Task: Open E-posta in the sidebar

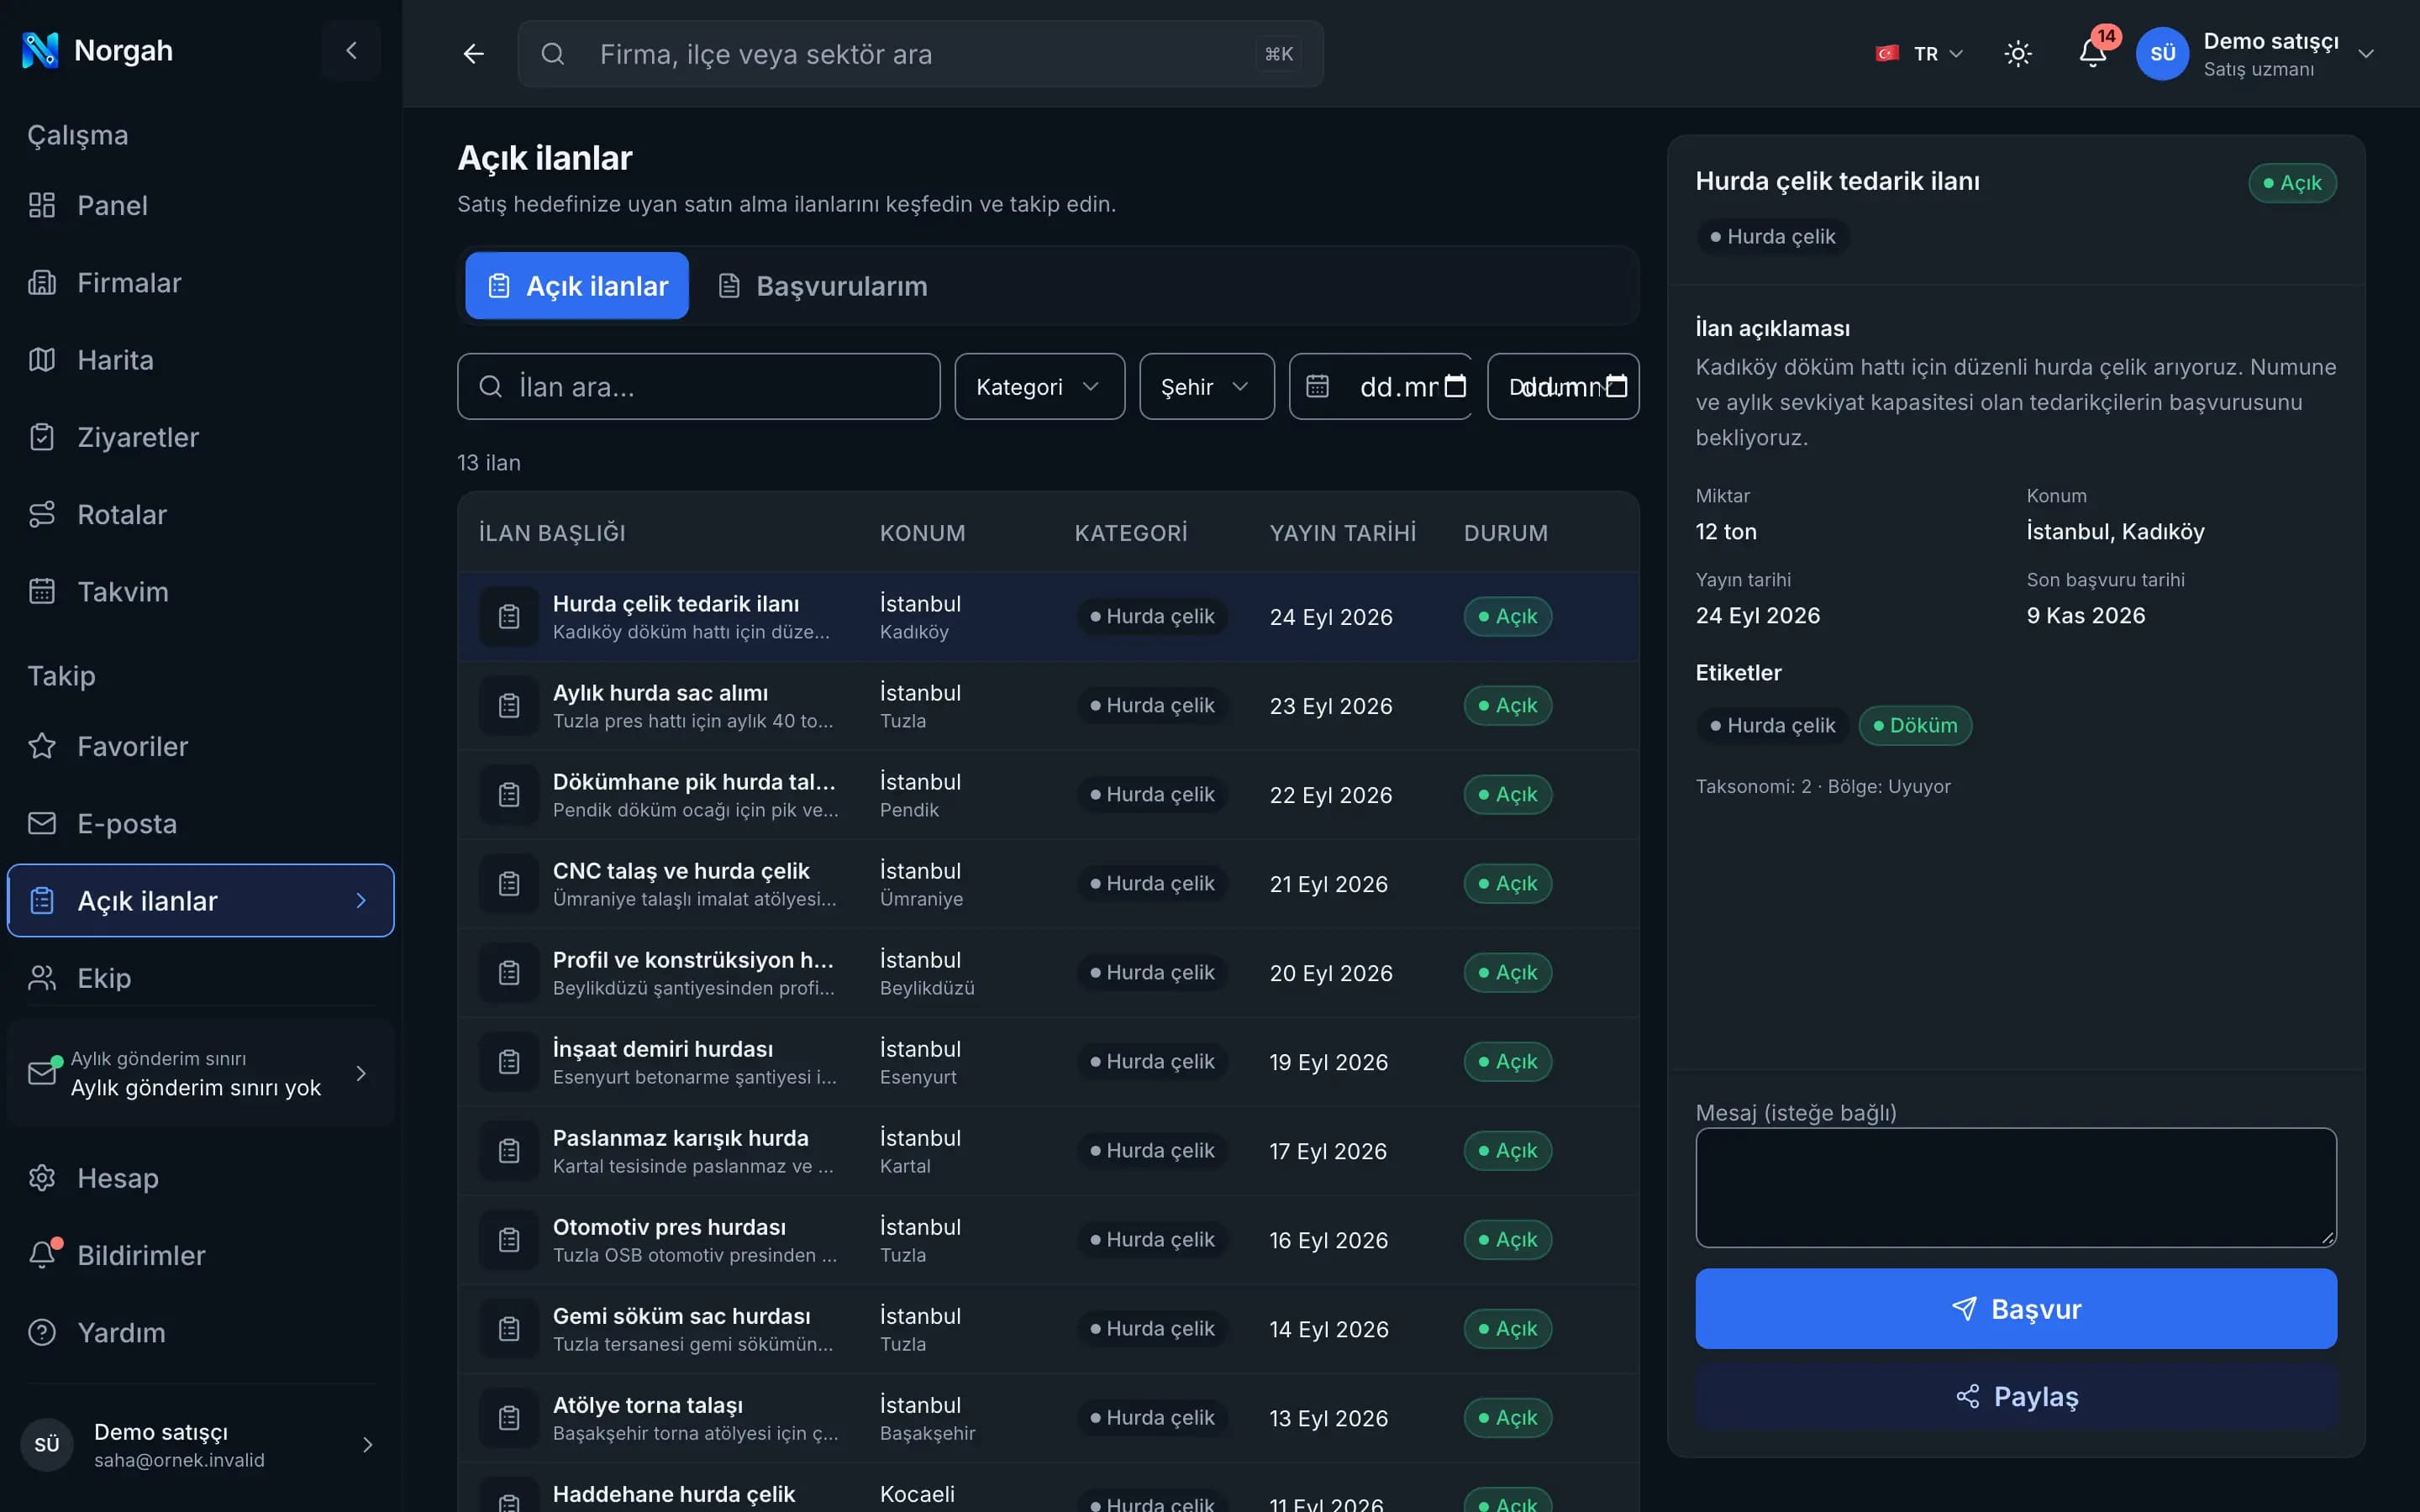Action: pyautogui.click(x=200, y=823)
